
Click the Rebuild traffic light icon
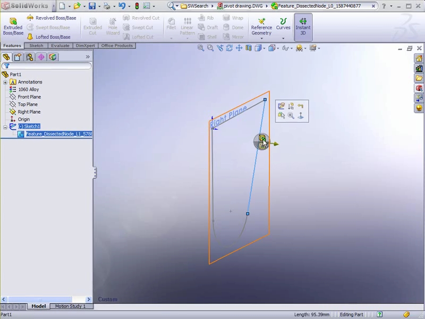tap(137, 6)
